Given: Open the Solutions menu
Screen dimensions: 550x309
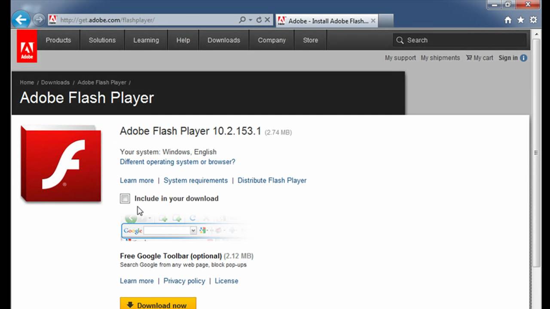Looking at the screenshot, I should coord(102,40).
